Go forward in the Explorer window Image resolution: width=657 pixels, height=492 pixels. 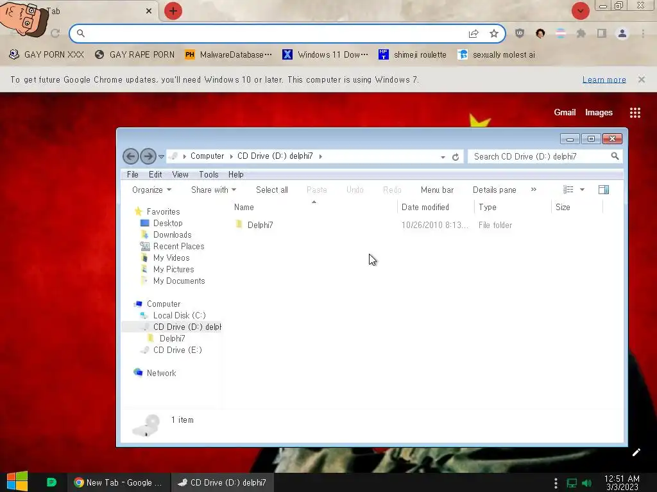point(148,156)
